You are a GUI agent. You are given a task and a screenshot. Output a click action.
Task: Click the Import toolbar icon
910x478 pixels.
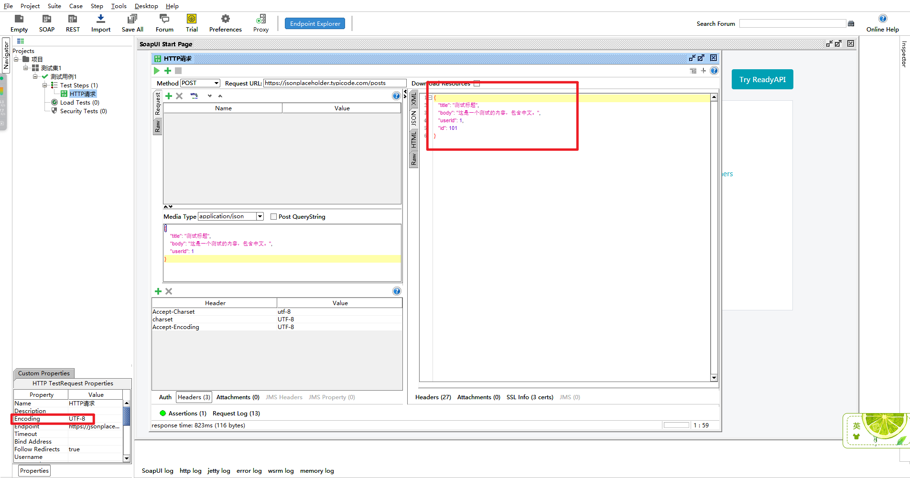pyautogui.click(x=101, y=23)
